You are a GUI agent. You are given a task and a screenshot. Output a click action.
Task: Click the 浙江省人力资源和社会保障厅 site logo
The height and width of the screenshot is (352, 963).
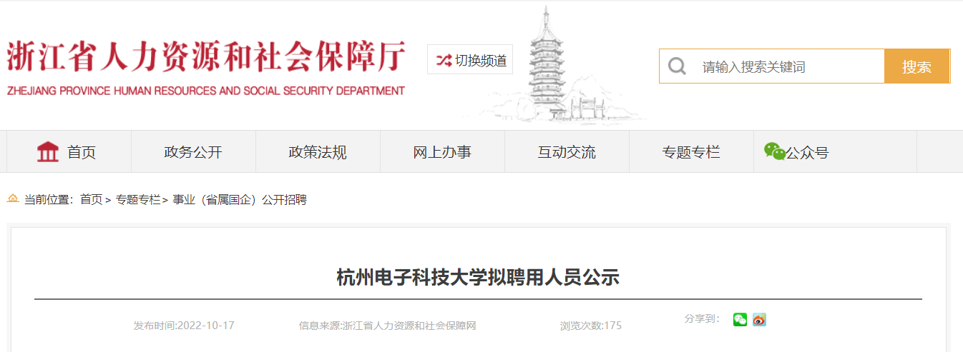(206, 68)
